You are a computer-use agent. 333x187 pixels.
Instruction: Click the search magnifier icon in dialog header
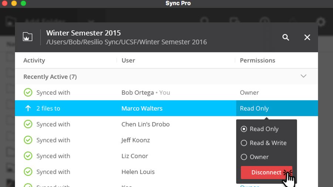point(286,37)
